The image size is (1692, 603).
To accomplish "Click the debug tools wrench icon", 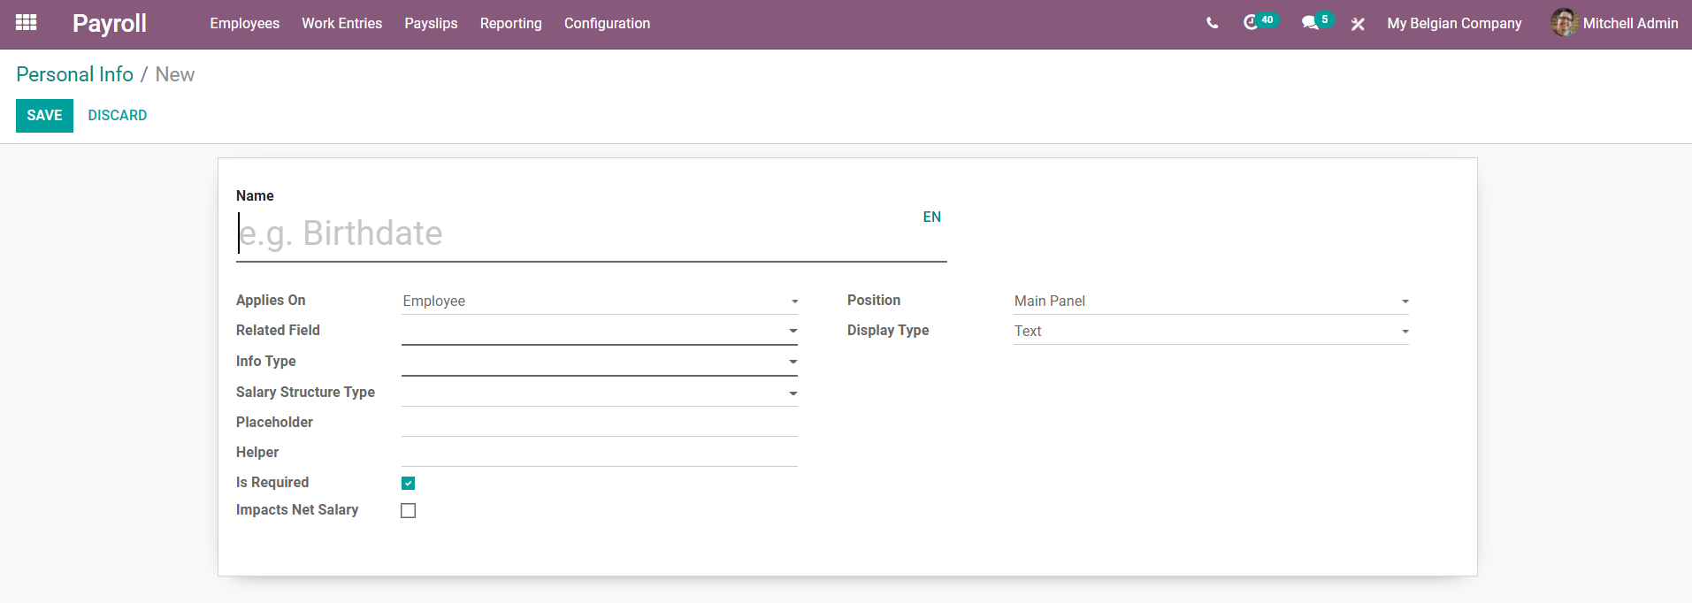I will click(1358, 24).
